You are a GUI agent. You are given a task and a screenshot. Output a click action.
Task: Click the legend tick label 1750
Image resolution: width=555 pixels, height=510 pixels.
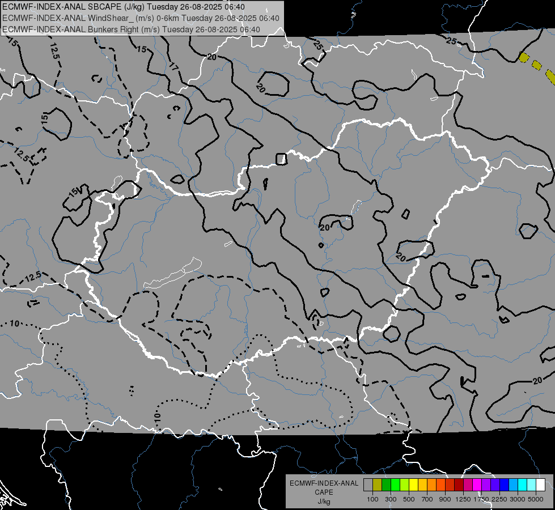tap(481, 499)
